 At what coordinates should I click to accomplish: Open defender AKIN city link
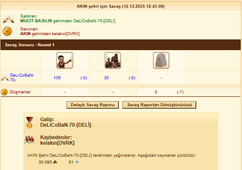pyautogui.click(x=25, y=34)
